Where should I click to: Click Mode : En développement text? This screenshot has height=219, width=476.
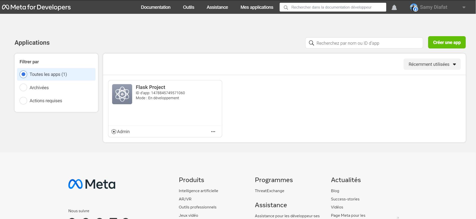tap(157, 98)
